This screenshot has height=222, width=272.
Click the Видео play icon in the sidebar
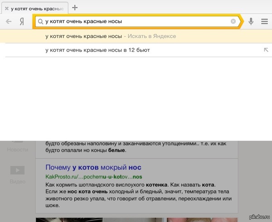tap(17, 170)
